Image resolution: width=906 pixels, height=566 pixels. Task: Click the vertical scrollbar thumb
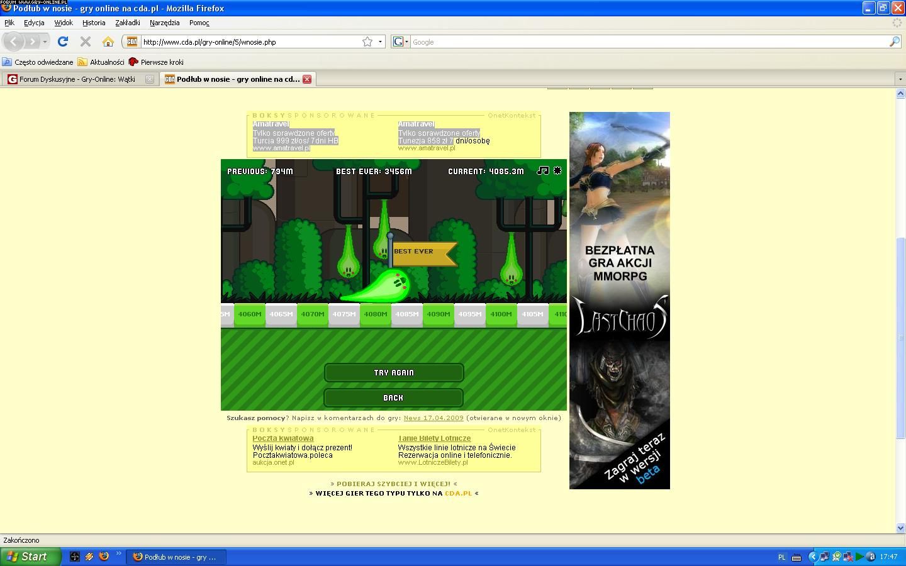(x=900, y=338)
